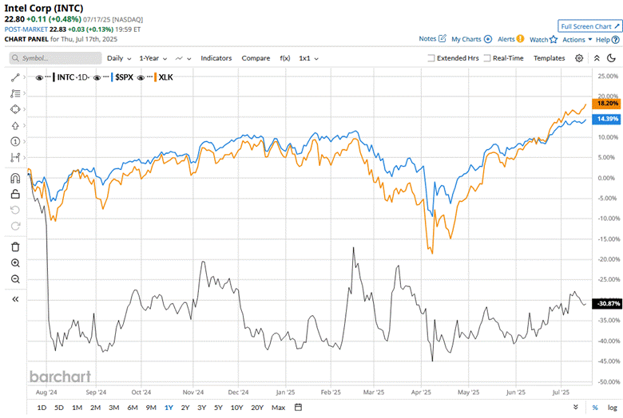Toggle the log scale button

(x=613, y=408)
